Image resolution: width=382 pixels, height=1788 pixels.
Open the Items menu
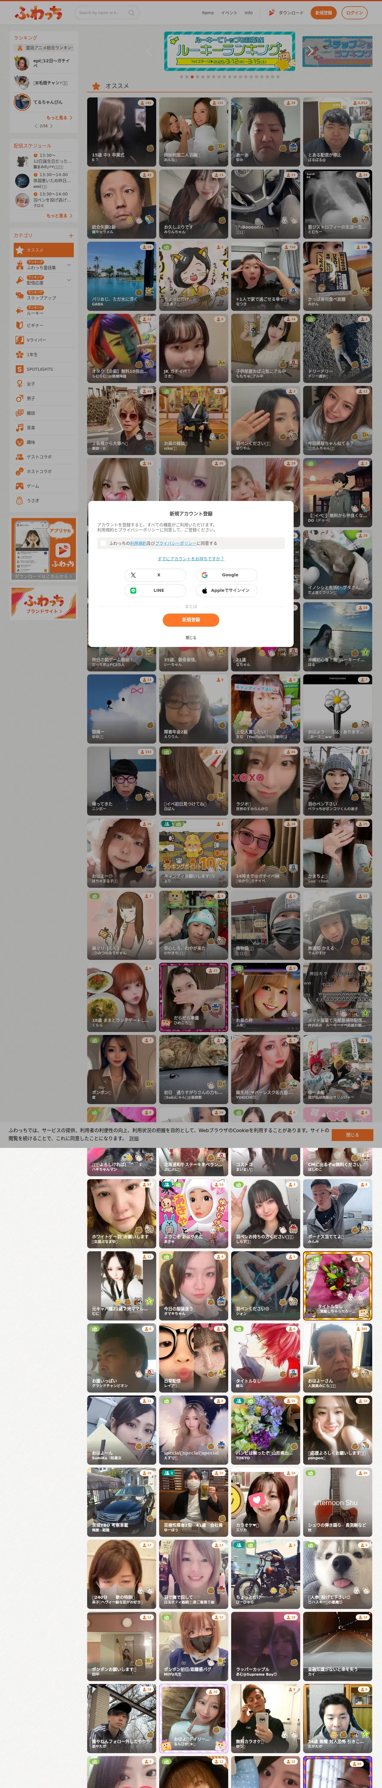point(208,13)
